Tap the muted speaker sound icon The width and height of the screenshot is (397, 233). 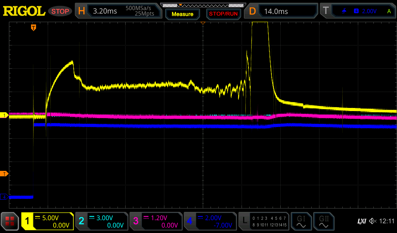point(373,221)
